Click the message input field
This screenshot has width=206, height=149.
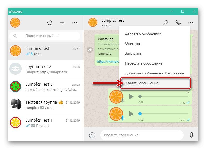point(142,135)
